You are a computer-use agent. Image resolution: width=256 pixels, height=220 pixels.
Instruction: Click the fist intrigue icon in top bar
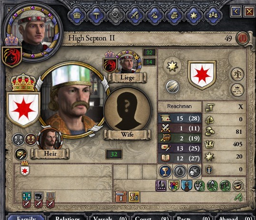[174, 16]
